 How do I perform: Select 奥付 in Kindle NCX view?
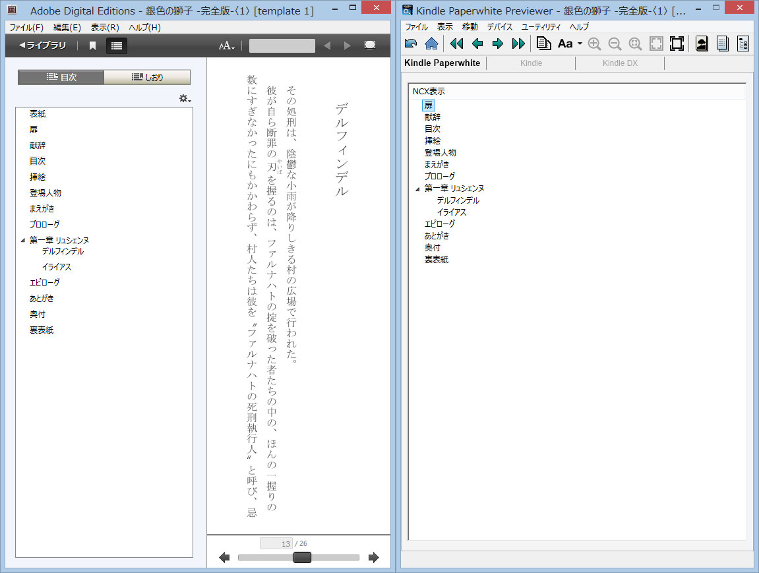click(433, 248)
